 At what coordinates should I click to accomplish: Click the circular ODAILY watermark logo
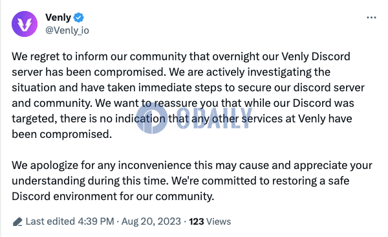(x=151, y=119)
